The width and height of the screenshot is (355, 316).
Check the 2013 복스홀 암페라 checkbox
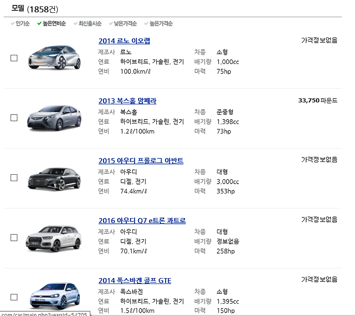(14, 118)
